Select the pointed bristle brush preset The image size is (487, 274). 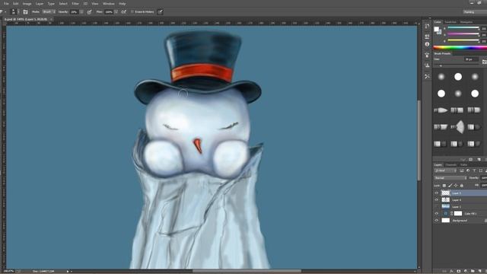pos(441,110)
